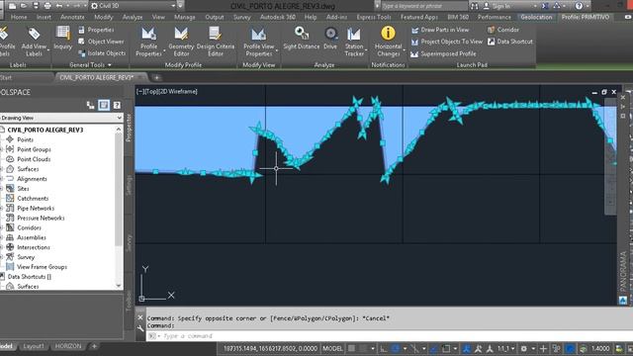The height and width of the screenshot is (356, 633).
Task: Click the new drawing tab plus button
Action: [x=156, y=77]
